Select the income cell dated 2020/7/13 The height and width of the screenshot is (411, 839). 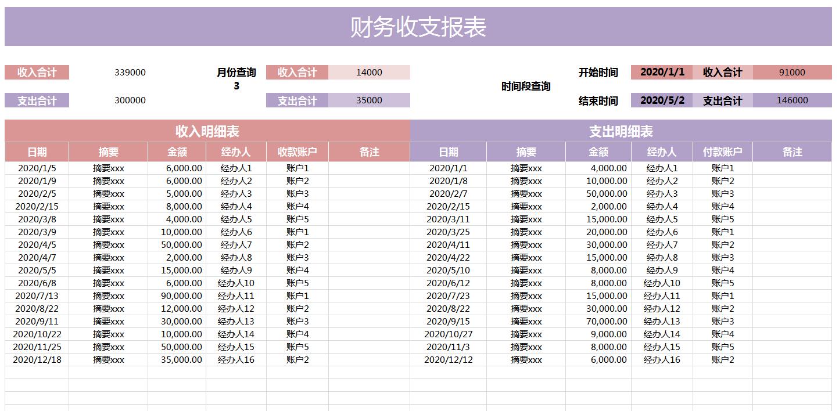36,295
